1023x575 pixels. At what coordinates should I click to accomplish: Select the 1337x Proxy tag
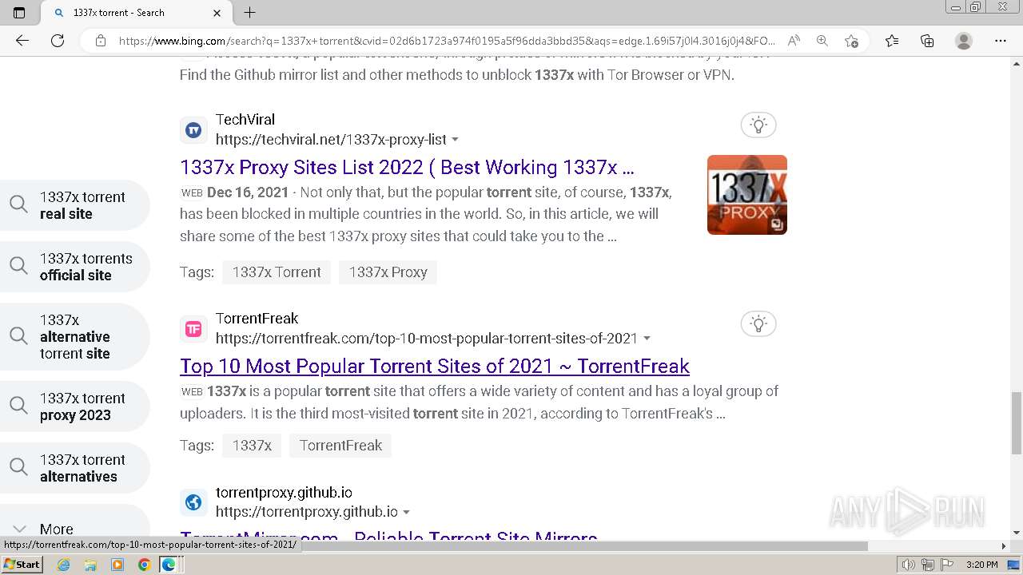pos(388,272)
